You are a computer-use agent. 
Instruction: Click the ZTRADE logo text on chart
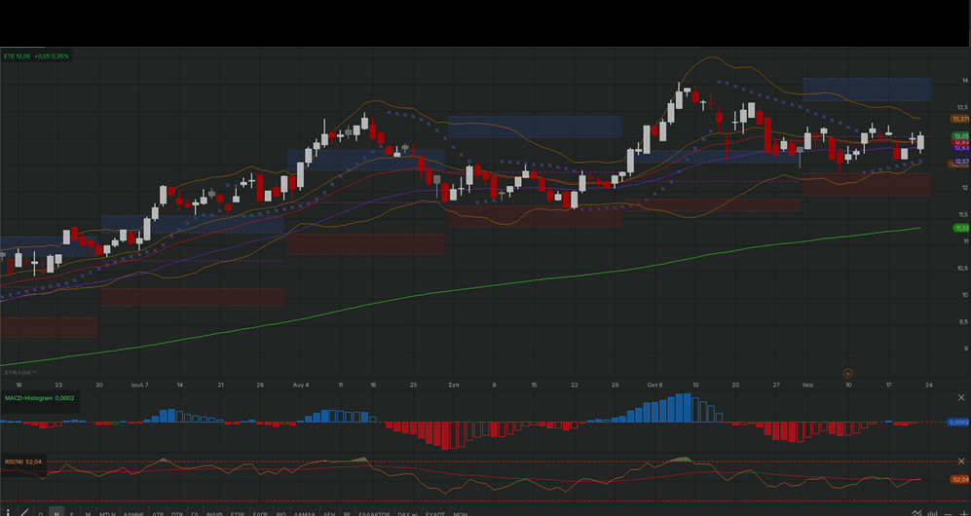click(x=19, y=373)
